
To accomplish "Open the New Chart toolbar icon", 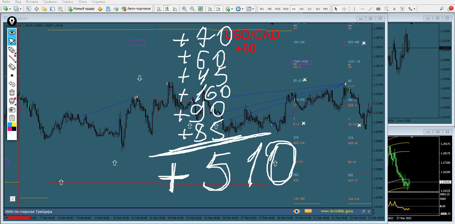I will point(5,9).
